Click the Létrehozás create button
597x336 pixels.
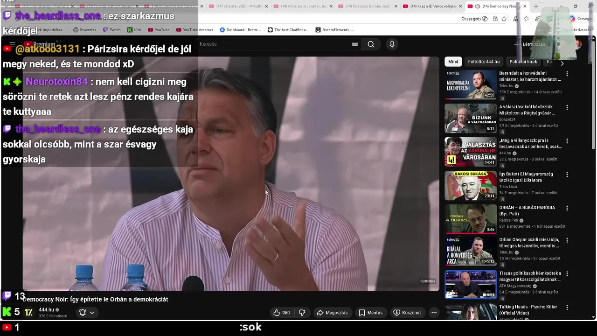(529, 44)
